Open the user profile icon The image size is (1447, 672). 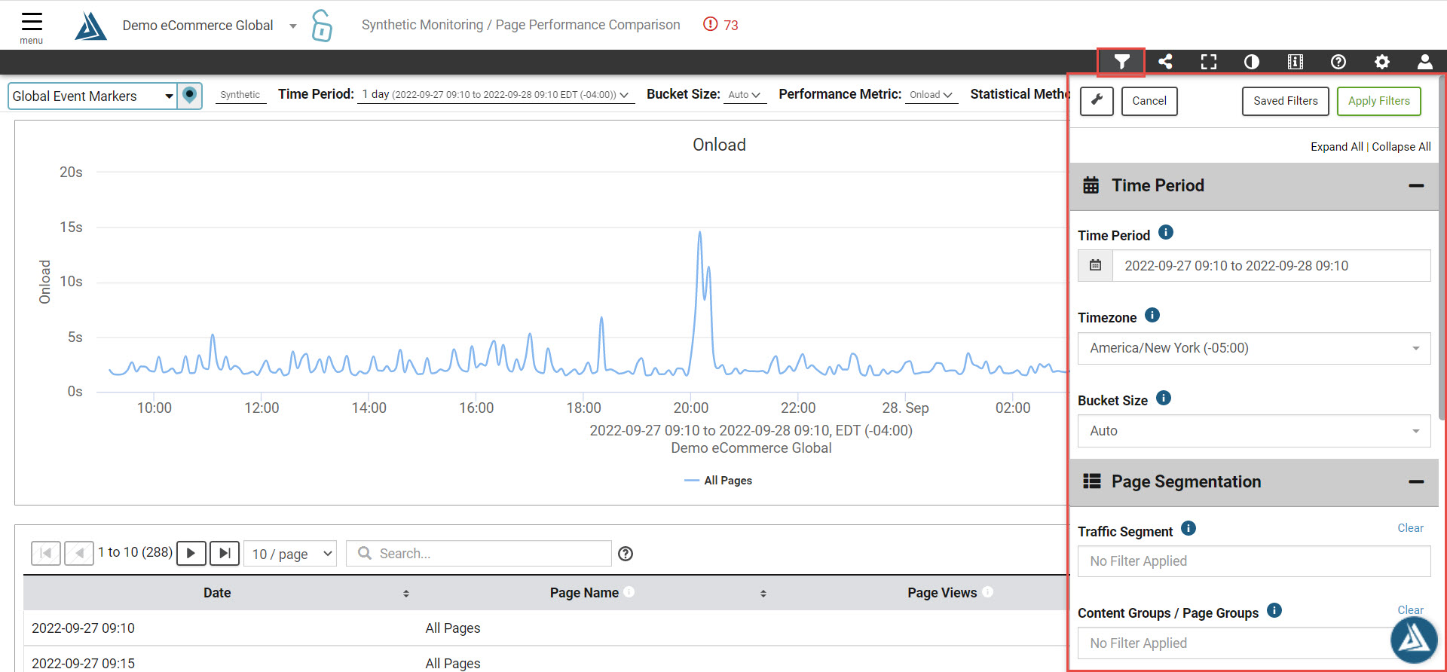[x=1425, y=62]
